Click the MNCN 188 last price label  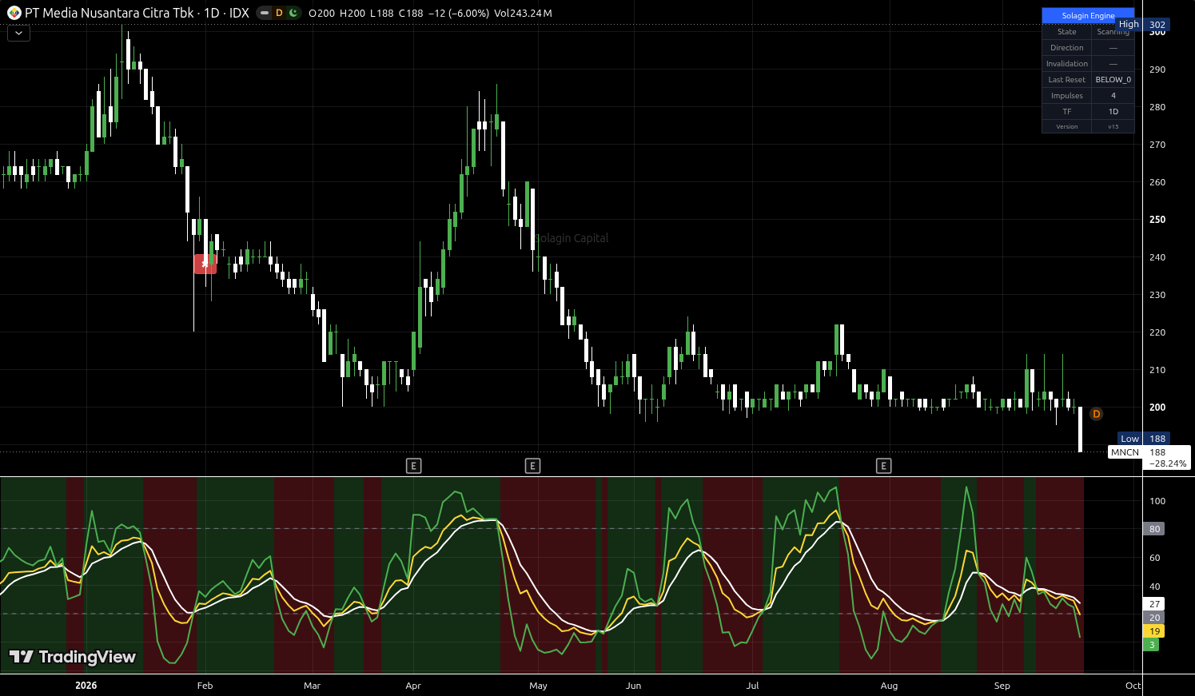[1149, 452]
